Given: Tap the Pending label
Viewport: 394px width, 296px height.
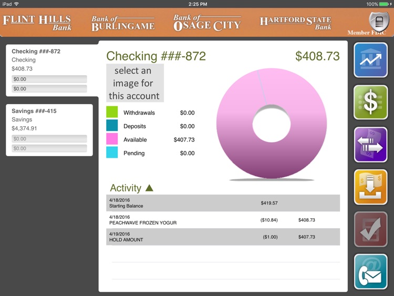Looking at the screenshot, I should tap(134, 153).
